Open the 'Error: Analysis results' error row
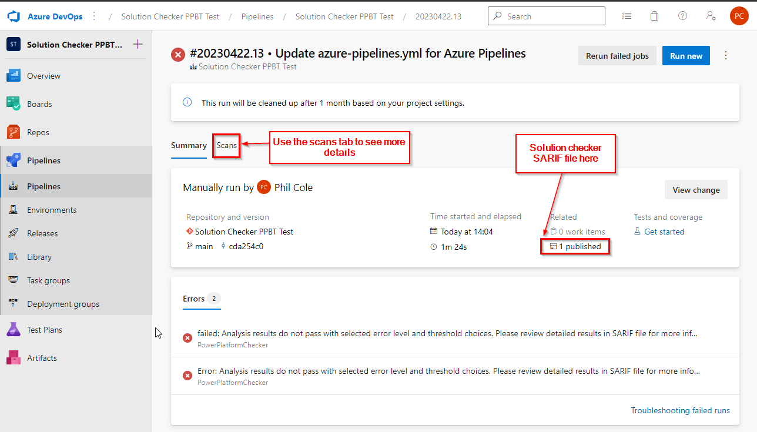 point(455,376)
